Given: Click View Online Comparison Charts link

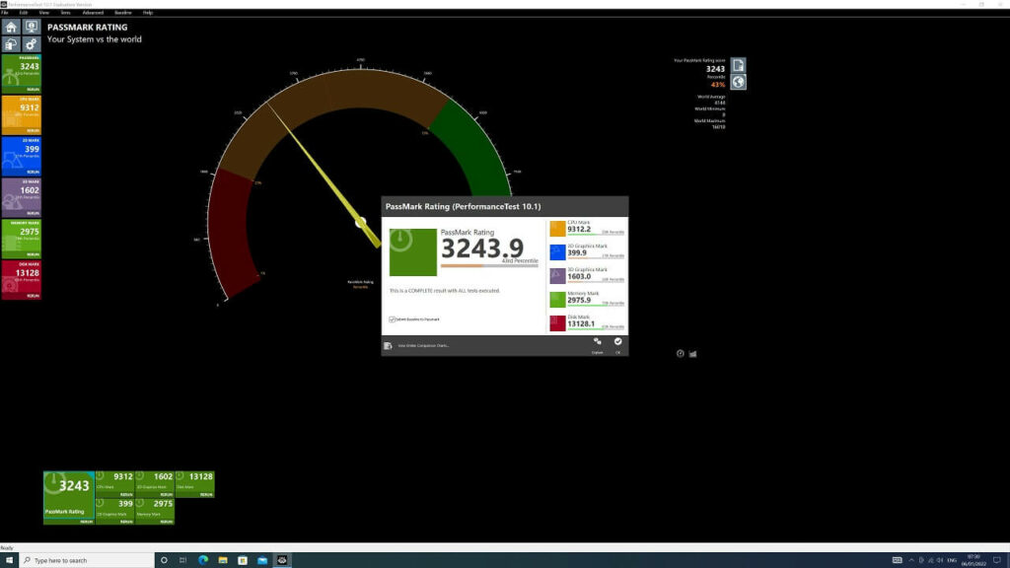Looking at the screenshot, I should click(x=423, y=346).
